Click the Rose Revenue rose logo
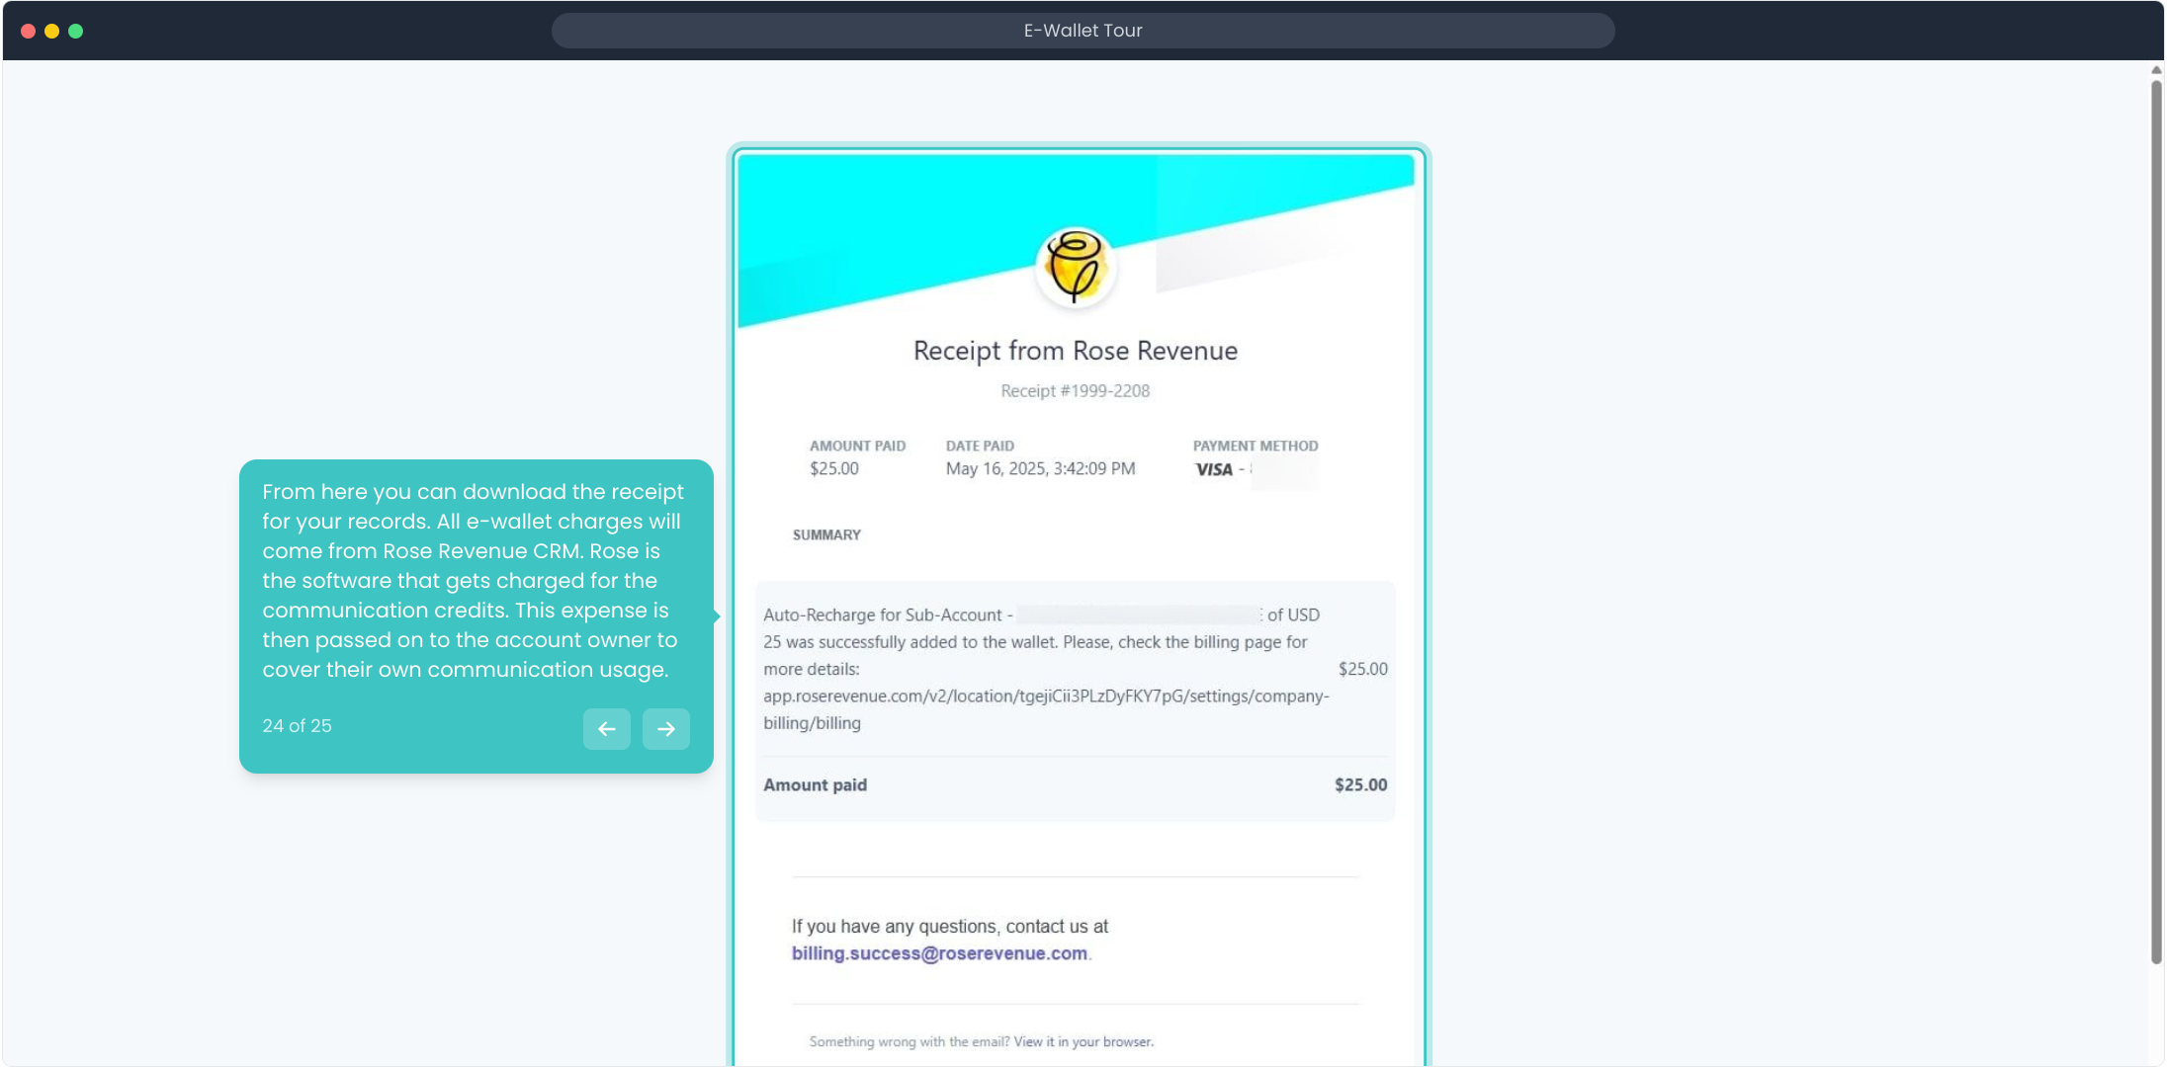This screenshot has width=2167, height=1067. [1076, 267]
